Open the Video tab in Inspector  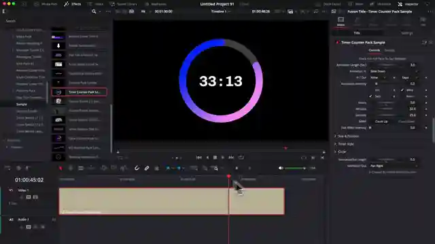341,22
